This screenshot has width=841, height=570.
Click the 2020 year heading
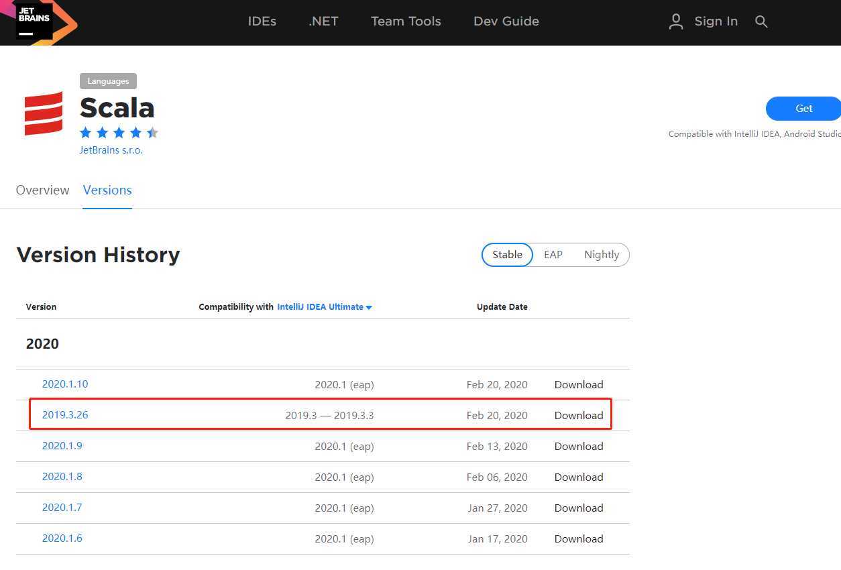coord(42,344)
